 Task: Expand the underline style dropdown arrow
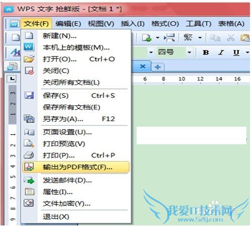click(x=247, y=52)
